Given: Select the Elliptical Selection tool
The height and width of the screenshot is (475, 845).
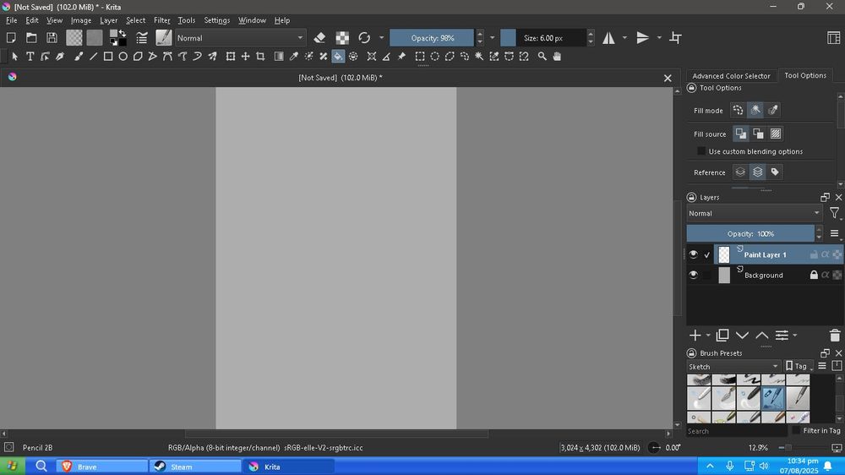Looking at the screenshot, I should click(435, 56).
